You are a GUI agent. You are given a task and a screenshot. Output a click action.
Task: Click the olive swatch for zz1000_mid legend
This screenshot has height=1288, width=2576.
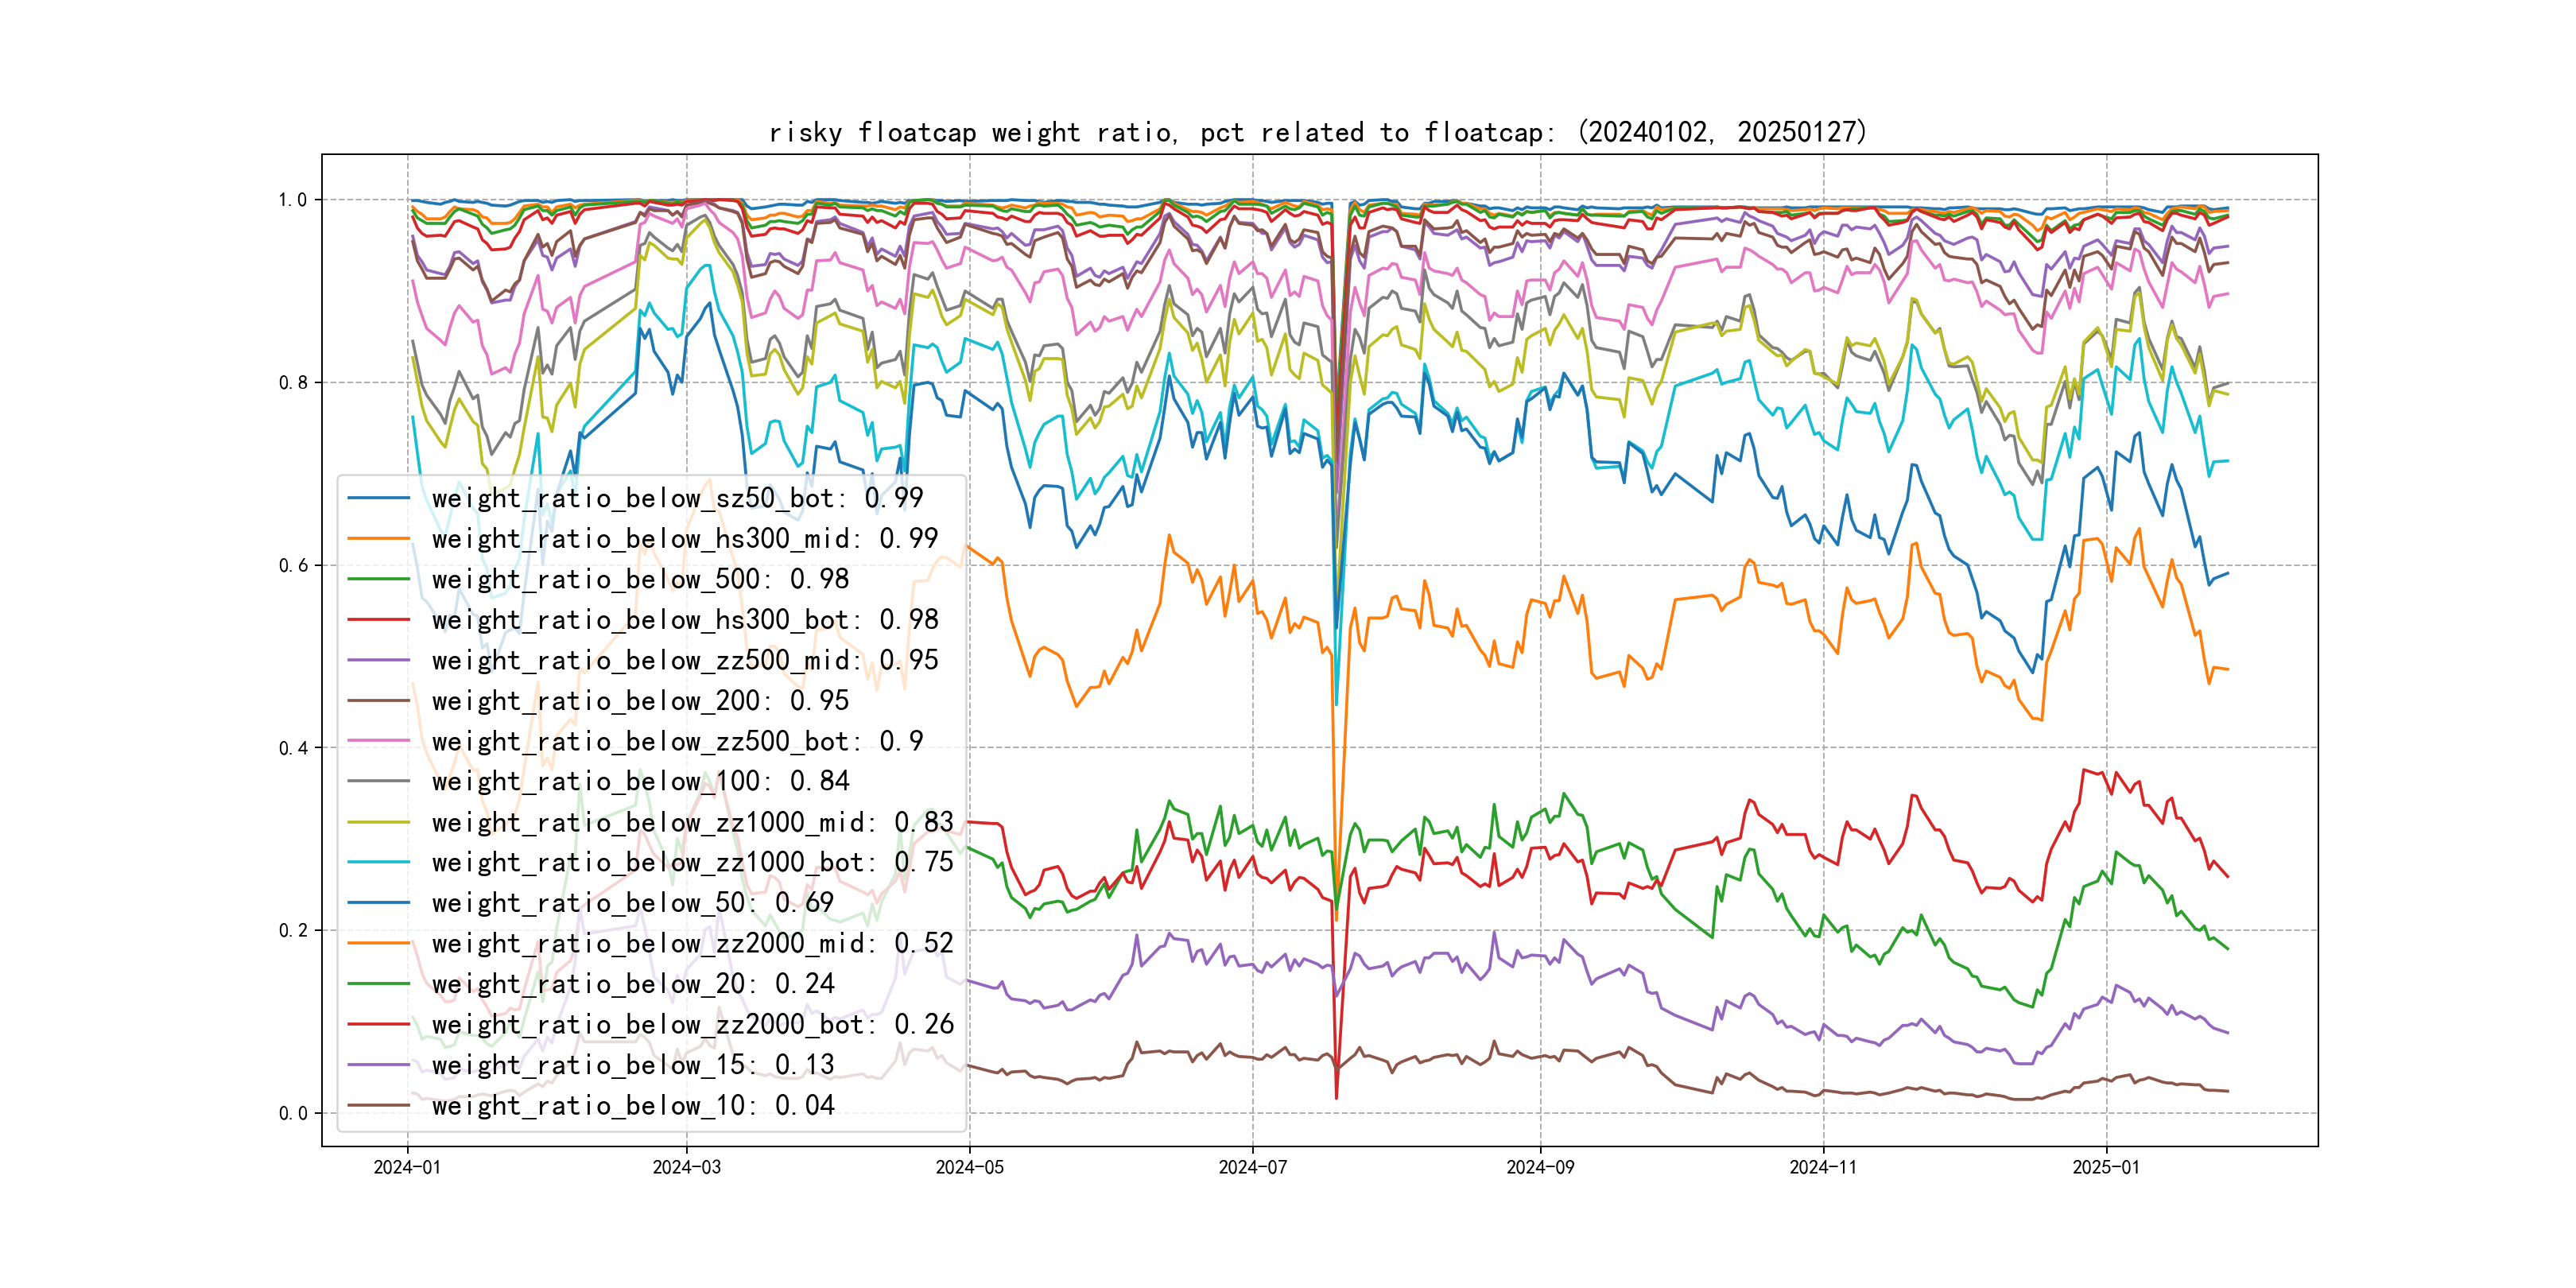379,822
